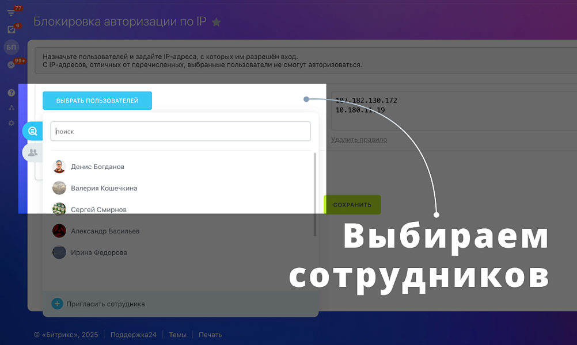
Task: Open the feed filter icon with 77 badge
Action: [11, 13]
